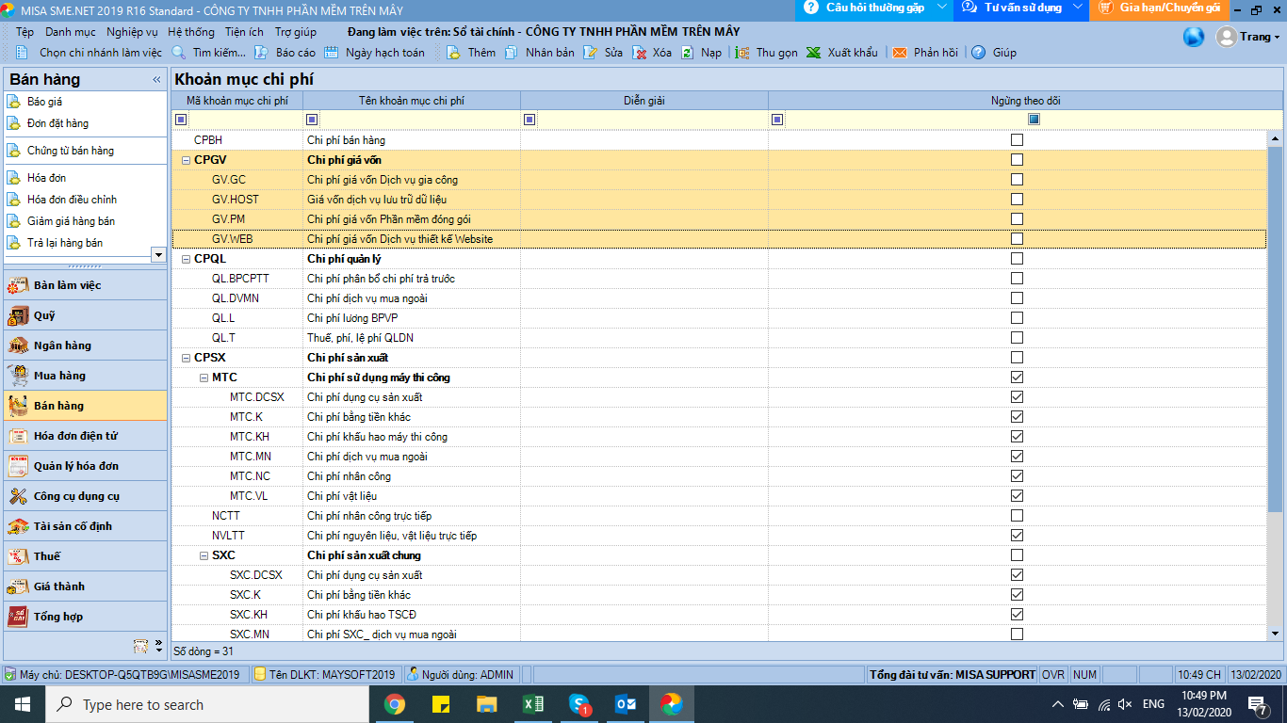Click Chọn chi nhánh làm việc button
This screenshot has height=723, width=1287.
(x=100, y=53)
